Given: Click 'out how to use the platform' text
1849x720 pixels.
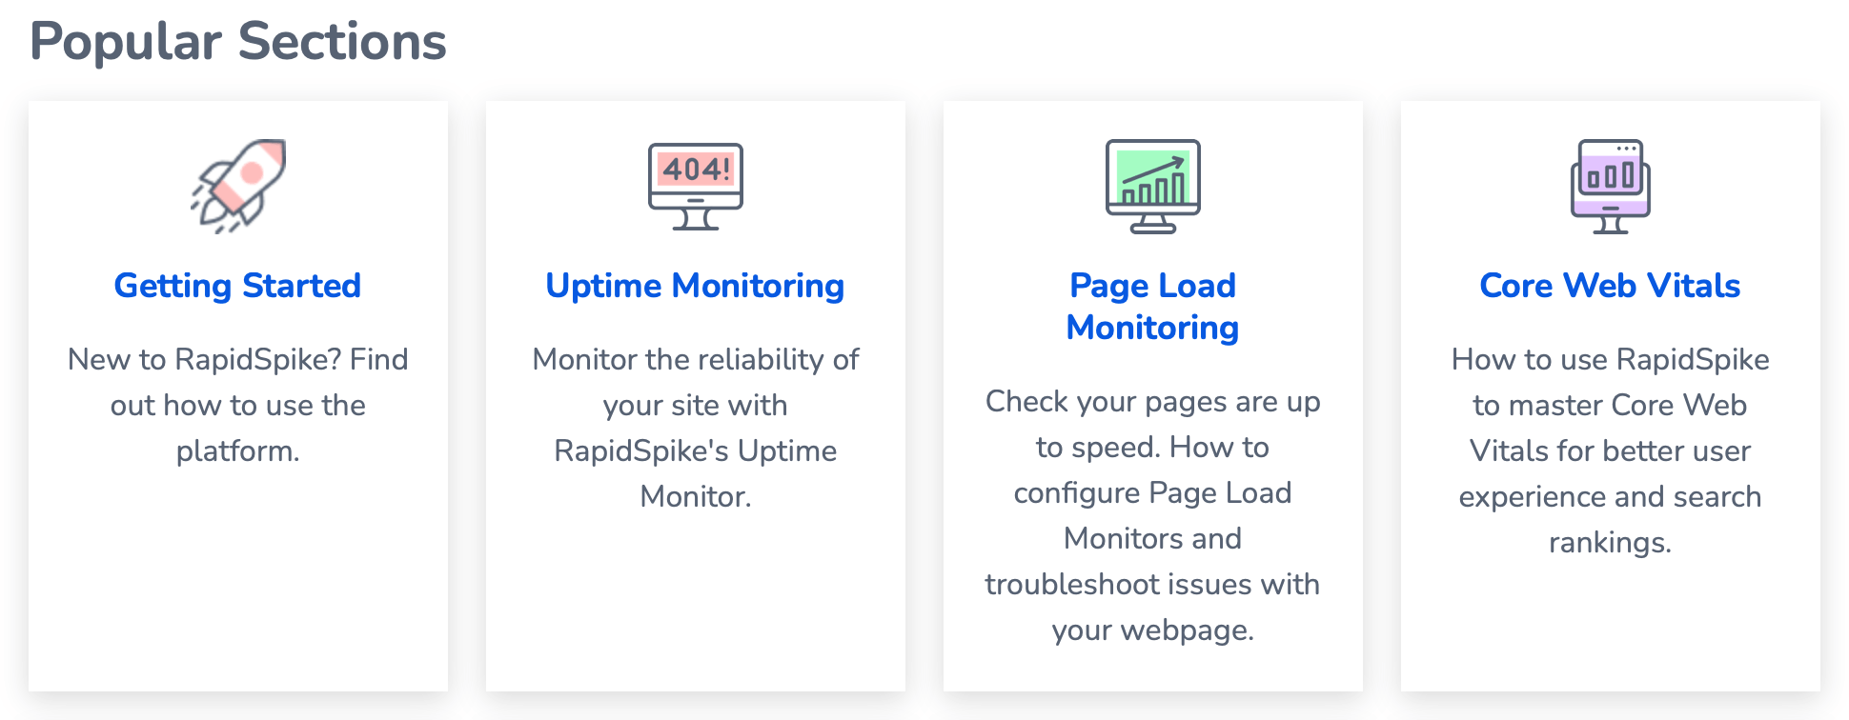Looking at the screenshot, I should click(x=238, y=428).
